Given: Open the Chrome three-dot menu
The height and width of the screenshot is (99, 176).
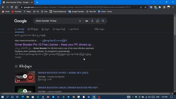Looking at the screenshot, I should pyautogui.click(x=173, y=7).
